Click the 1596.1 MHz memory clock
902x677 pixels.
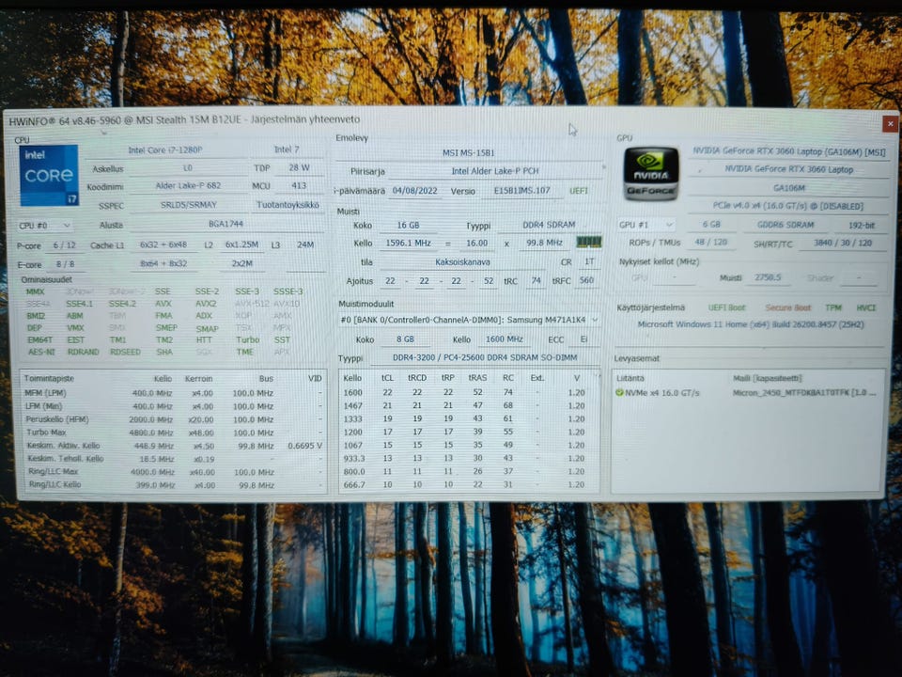[408, 243]
